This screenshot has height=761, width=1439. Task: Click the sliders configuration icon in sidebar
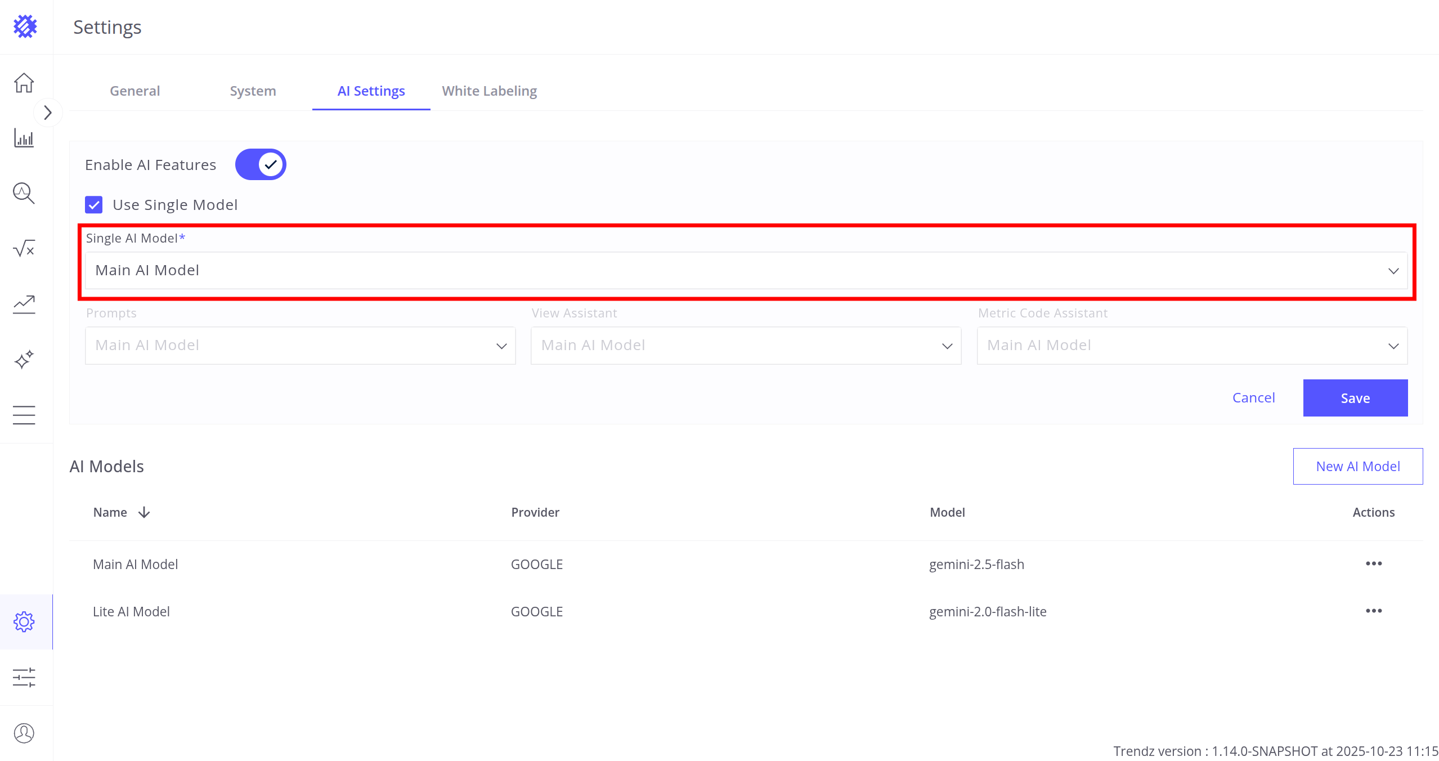24,677
